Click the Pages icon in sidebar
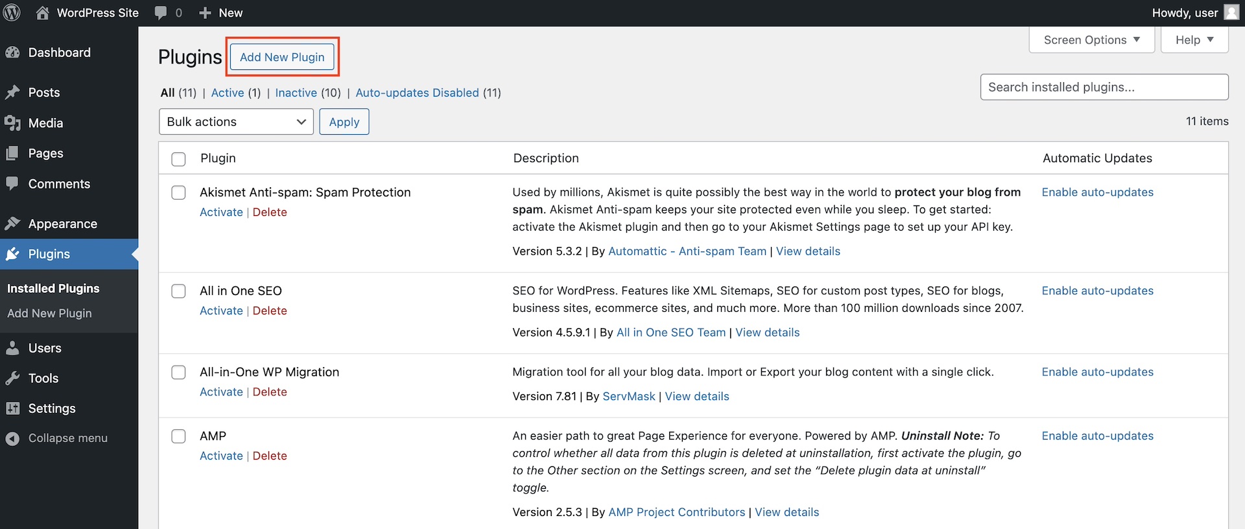Image resolution: width=1245 pixels, height=529 pixels. pyautogui.click(x=12, y=154)
